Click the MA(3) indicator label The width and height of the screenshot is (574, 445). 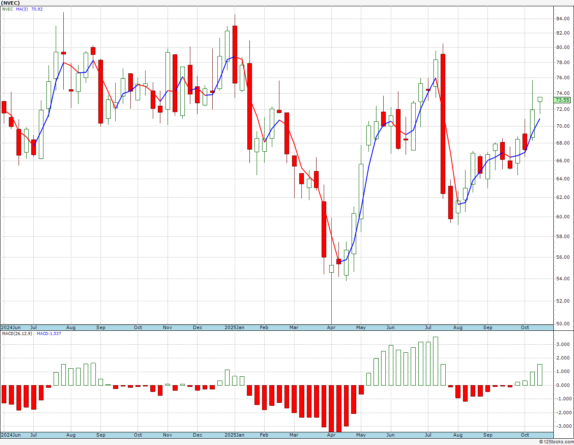(22, 9)
